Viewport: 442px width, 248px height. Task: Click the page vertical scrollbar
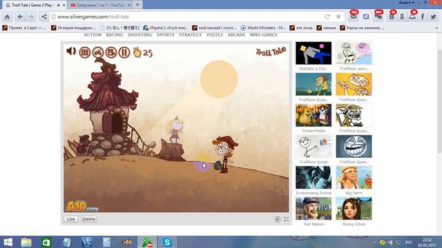(x=439, y=101)
